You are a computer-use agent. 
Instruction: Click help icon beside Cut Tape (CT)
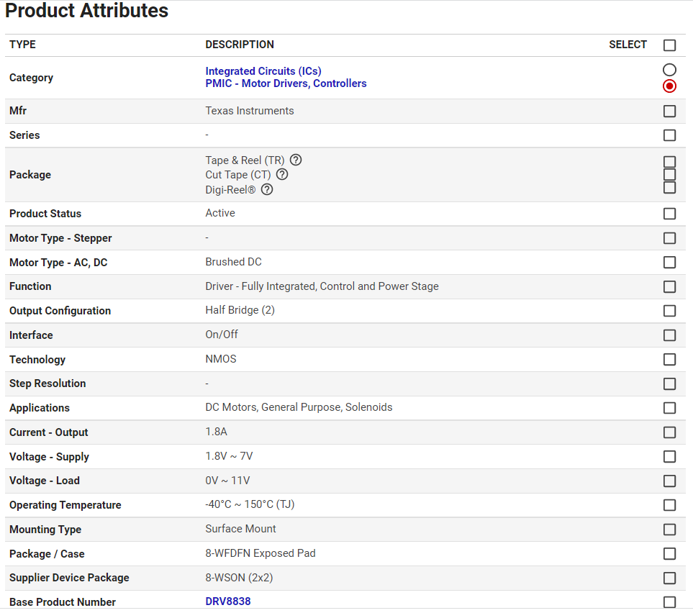point(282,174)
